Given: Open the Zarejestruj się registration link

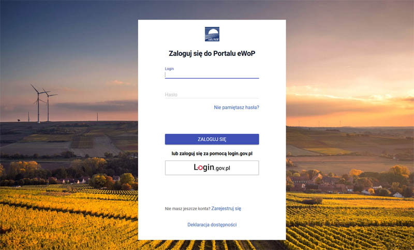Looking at the screenshot, I should coord(226,209).
